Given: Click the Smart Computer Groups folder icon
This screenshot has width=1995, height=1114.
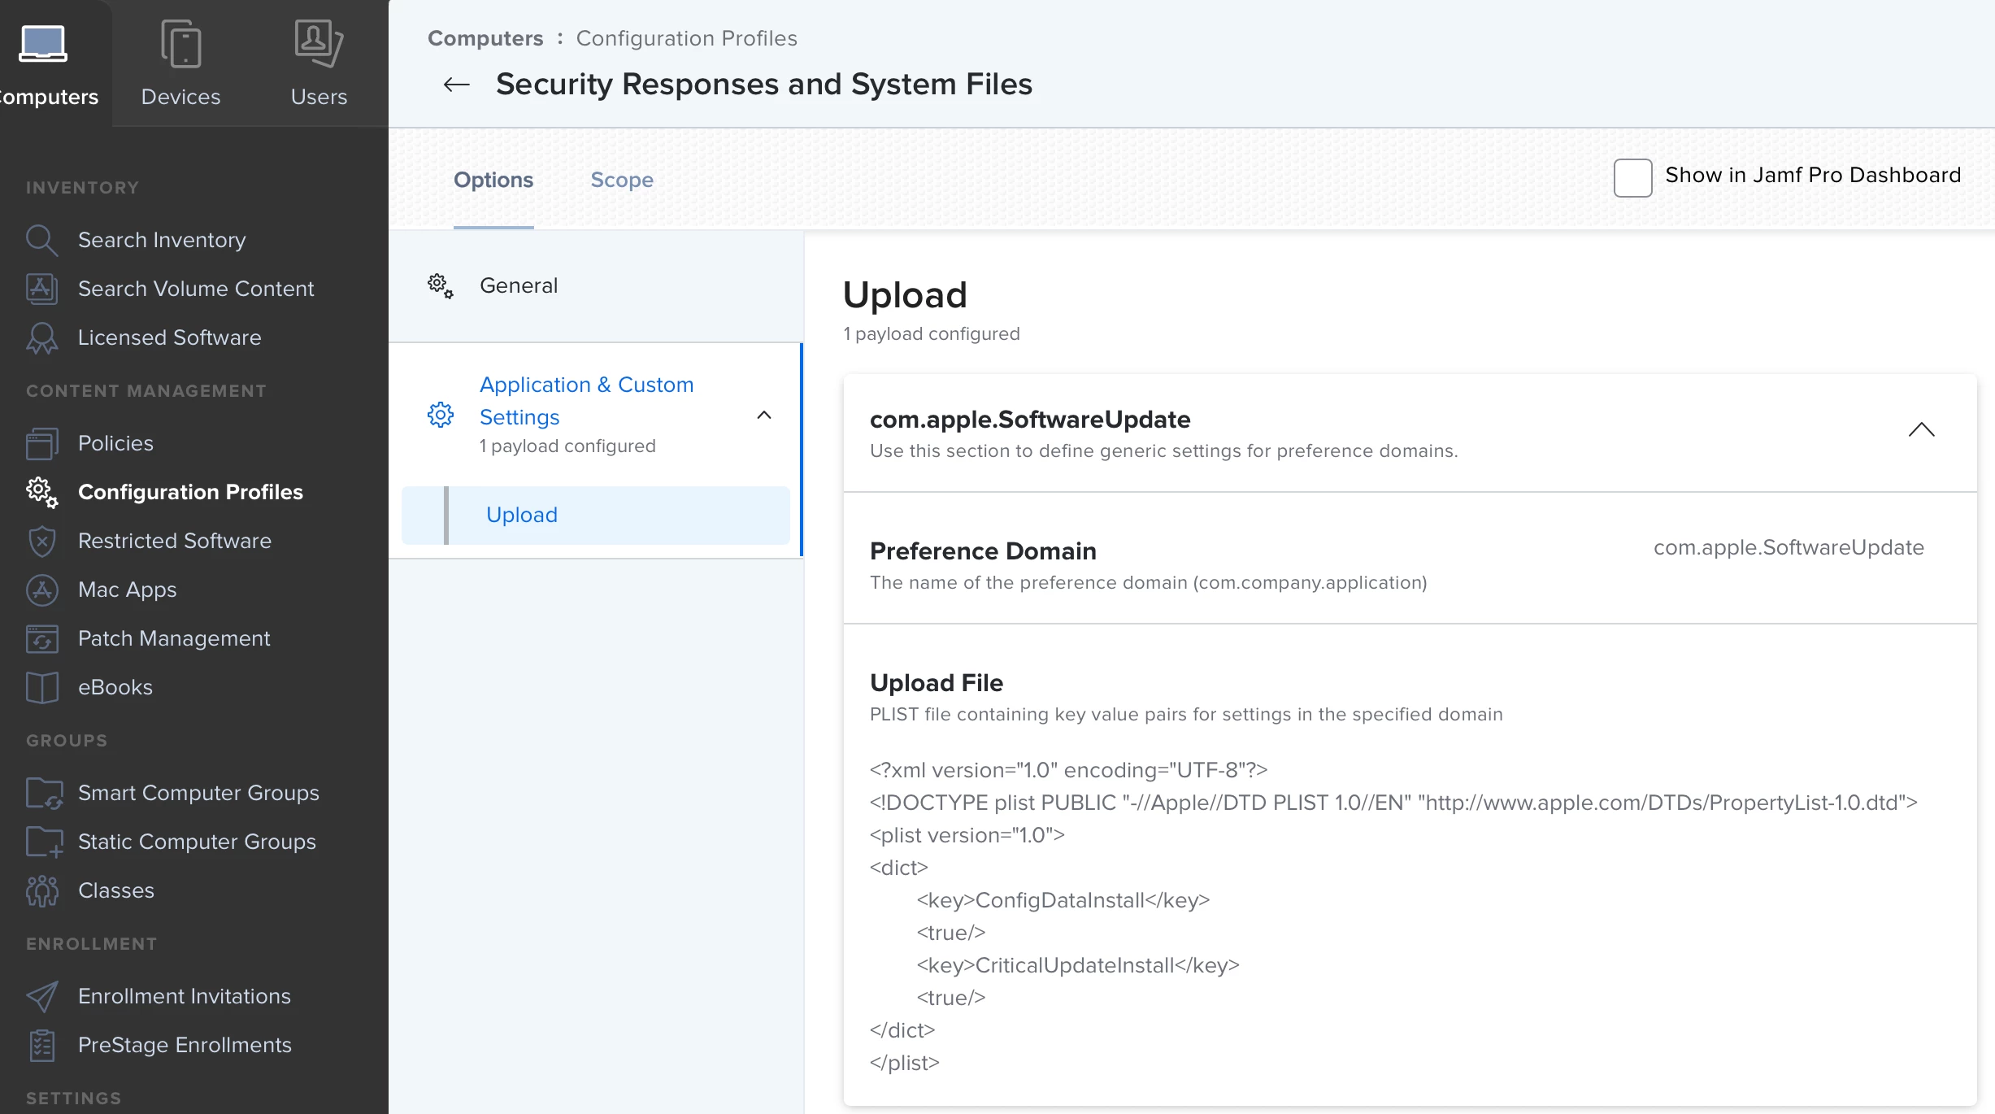Looking at the screenshot, I should (x=44, y=793).
